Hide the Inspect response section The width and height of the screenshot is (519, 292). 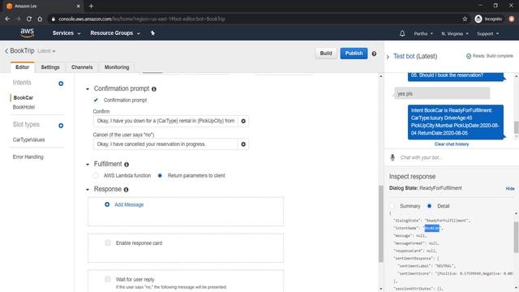(510, 188)
